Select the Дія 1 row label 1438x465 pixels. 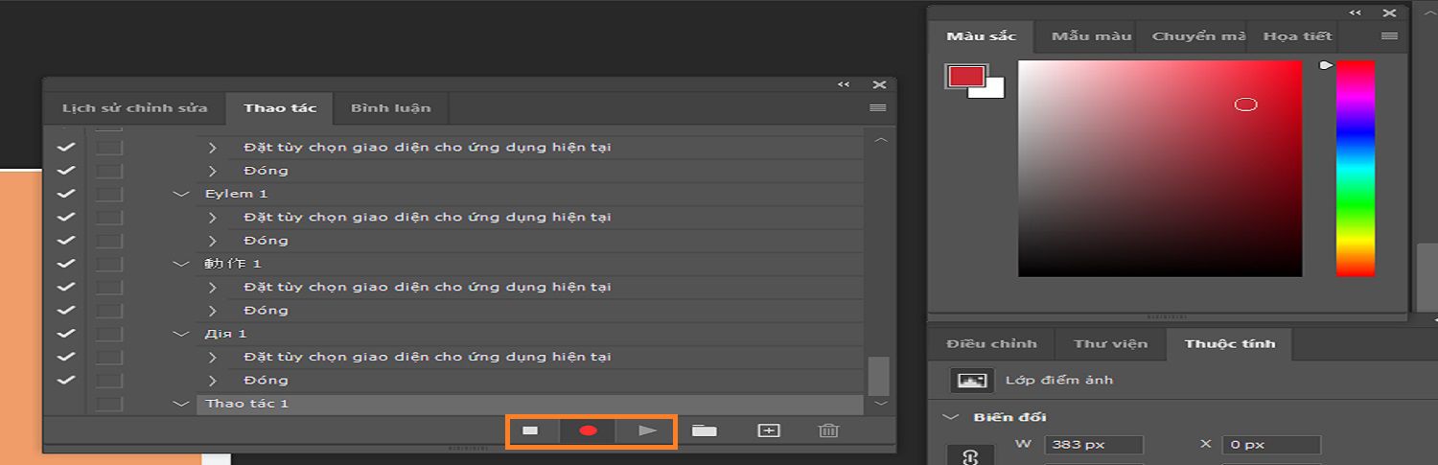coord(225,334)
